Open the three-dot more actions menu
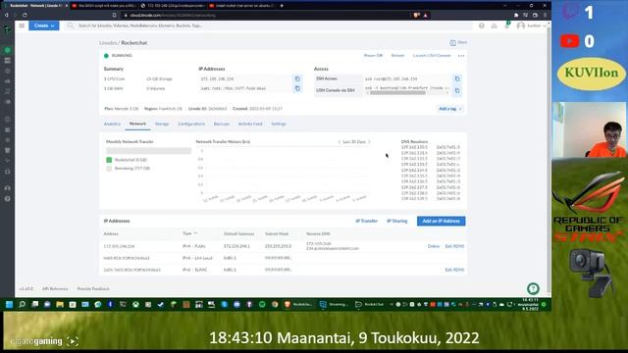628x353 pixels. (461, 56)
